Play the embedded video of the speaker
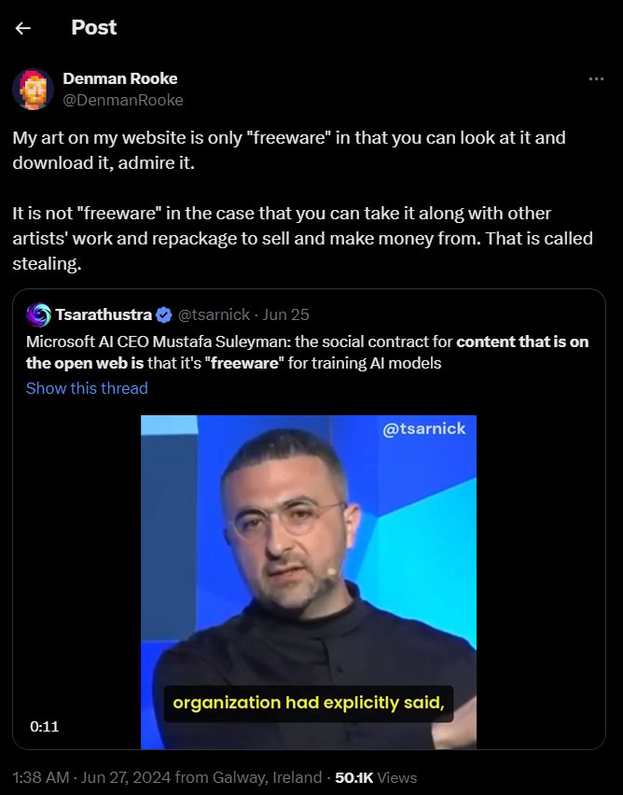Screen dimensions: 623x795 click(x=308, y=582)
